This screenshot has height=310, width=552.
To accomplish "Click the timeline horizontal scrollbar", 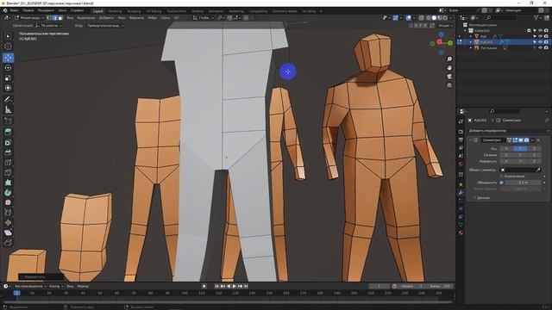I will 228,301.
